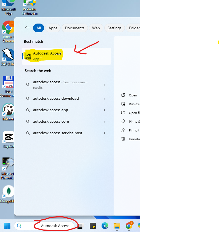Open Microsoft Edge from the taskbar
Viewport: 219px width, 232px height.
click(x=105, y=226)
